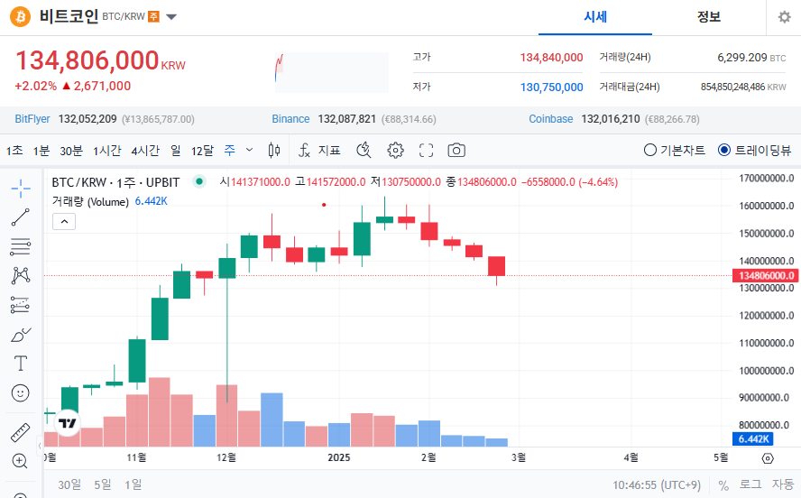801x498 pixels.
Task: Select the 주 weekly interval
Action: [230, 150]
